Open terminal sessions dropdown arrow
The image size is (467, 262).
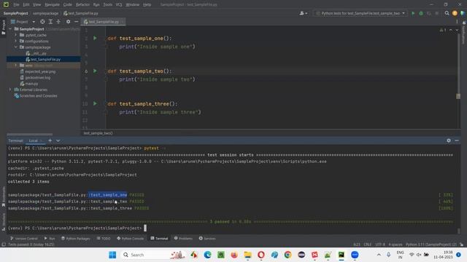(x=58, y=140)
